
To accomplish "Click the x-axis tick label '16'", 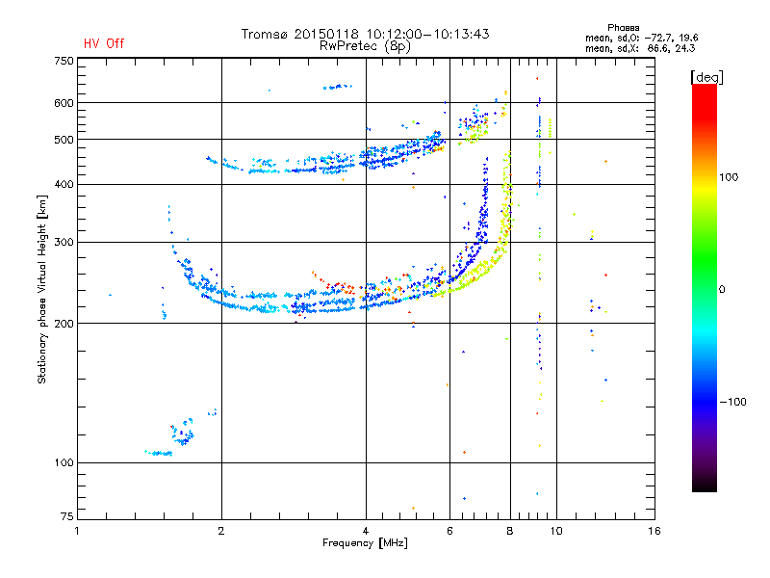I will [654, 531].
